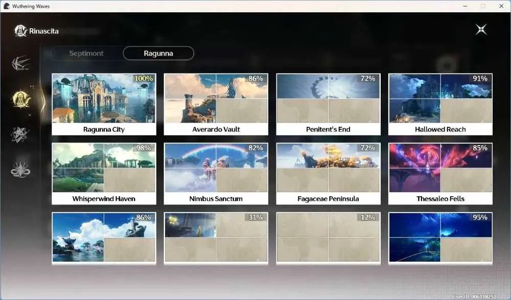Click the Rinascita heading text
The image size is (511, 300).
click(x=44, y=31)
